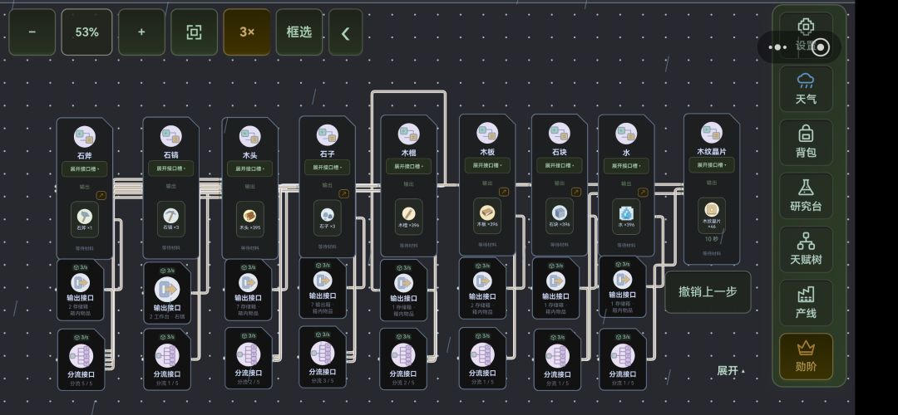
Task: Click the fit-to-screen frame icon in toolbar
Action: point(194,32)
